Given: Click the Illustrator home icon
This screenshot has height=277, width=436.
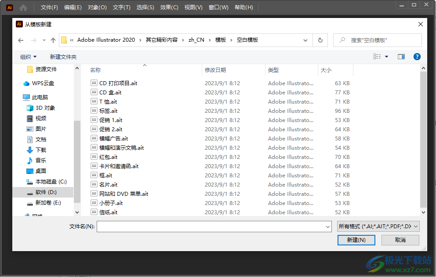Looking at the screenshot, I should coord(23,7).
